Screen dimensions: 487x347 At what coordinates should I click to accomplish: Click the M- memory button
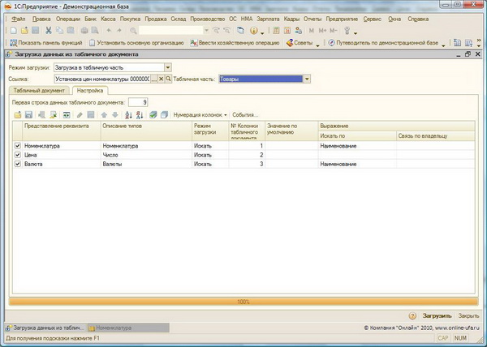coord(334,30)
